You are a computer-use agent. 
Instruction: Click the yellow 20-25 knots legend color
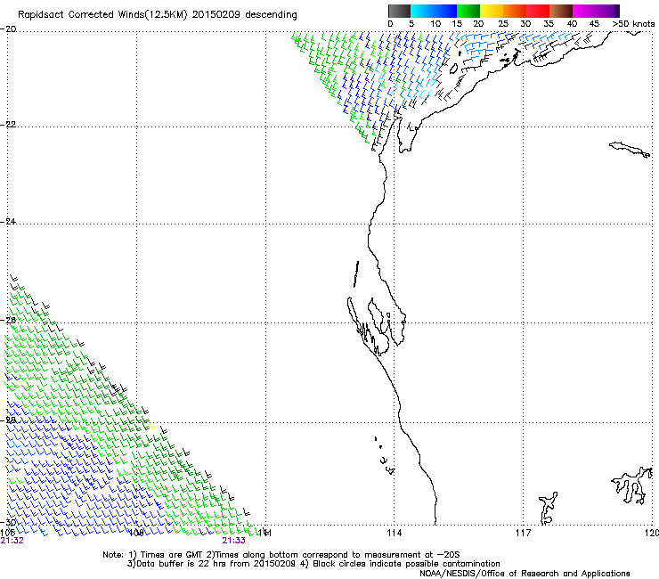(x=492, y=11)
